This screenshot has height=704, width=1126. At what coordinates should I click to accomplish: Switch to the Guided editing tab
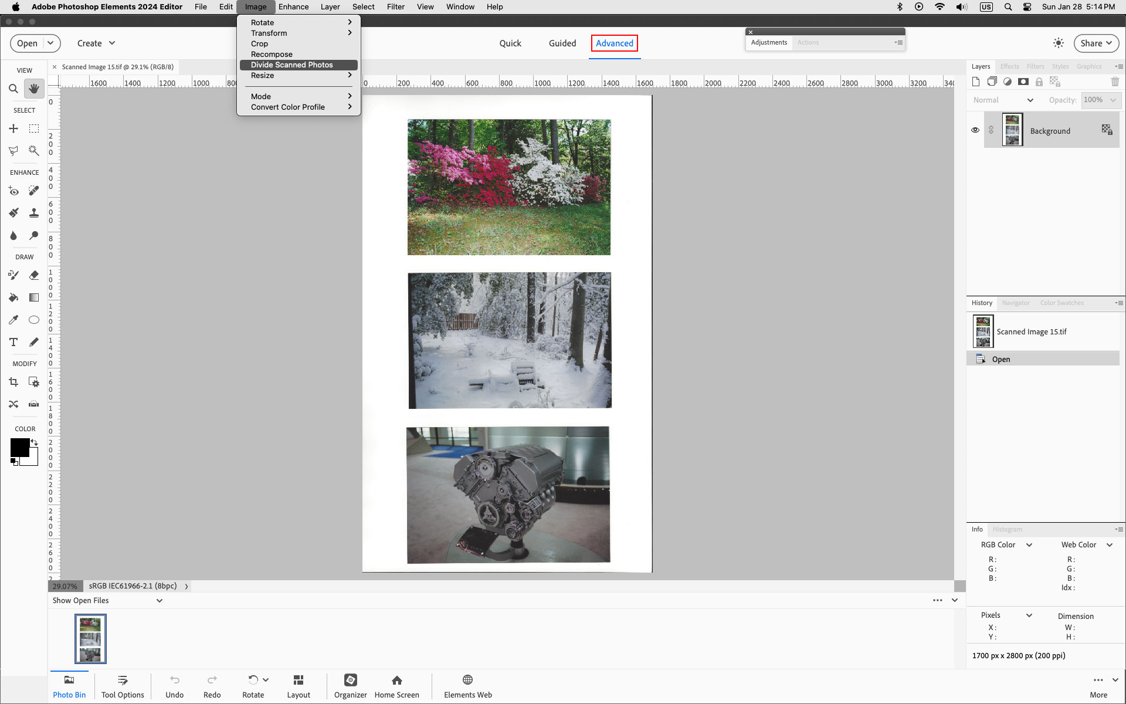(x=561, y=43)
